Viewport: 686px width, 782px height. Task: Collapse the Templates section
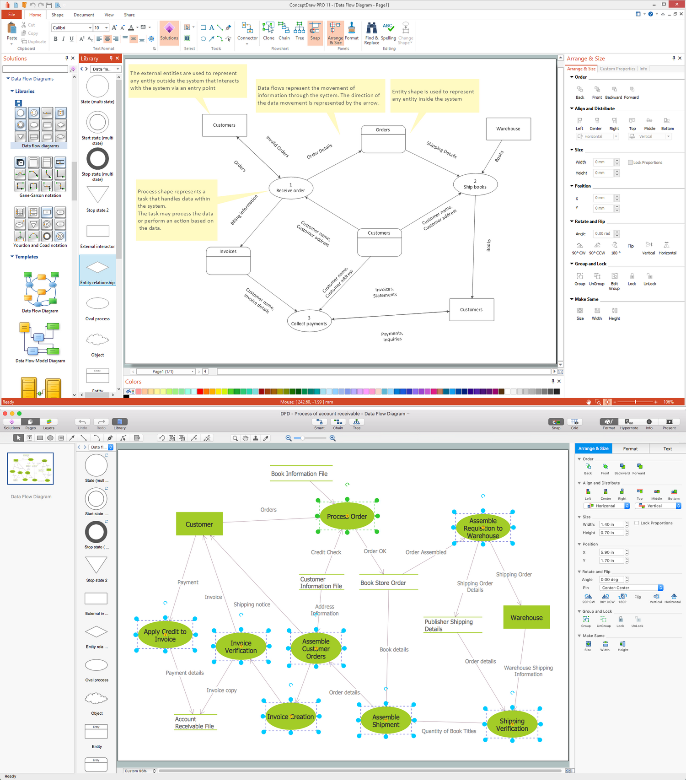(12, 257)
